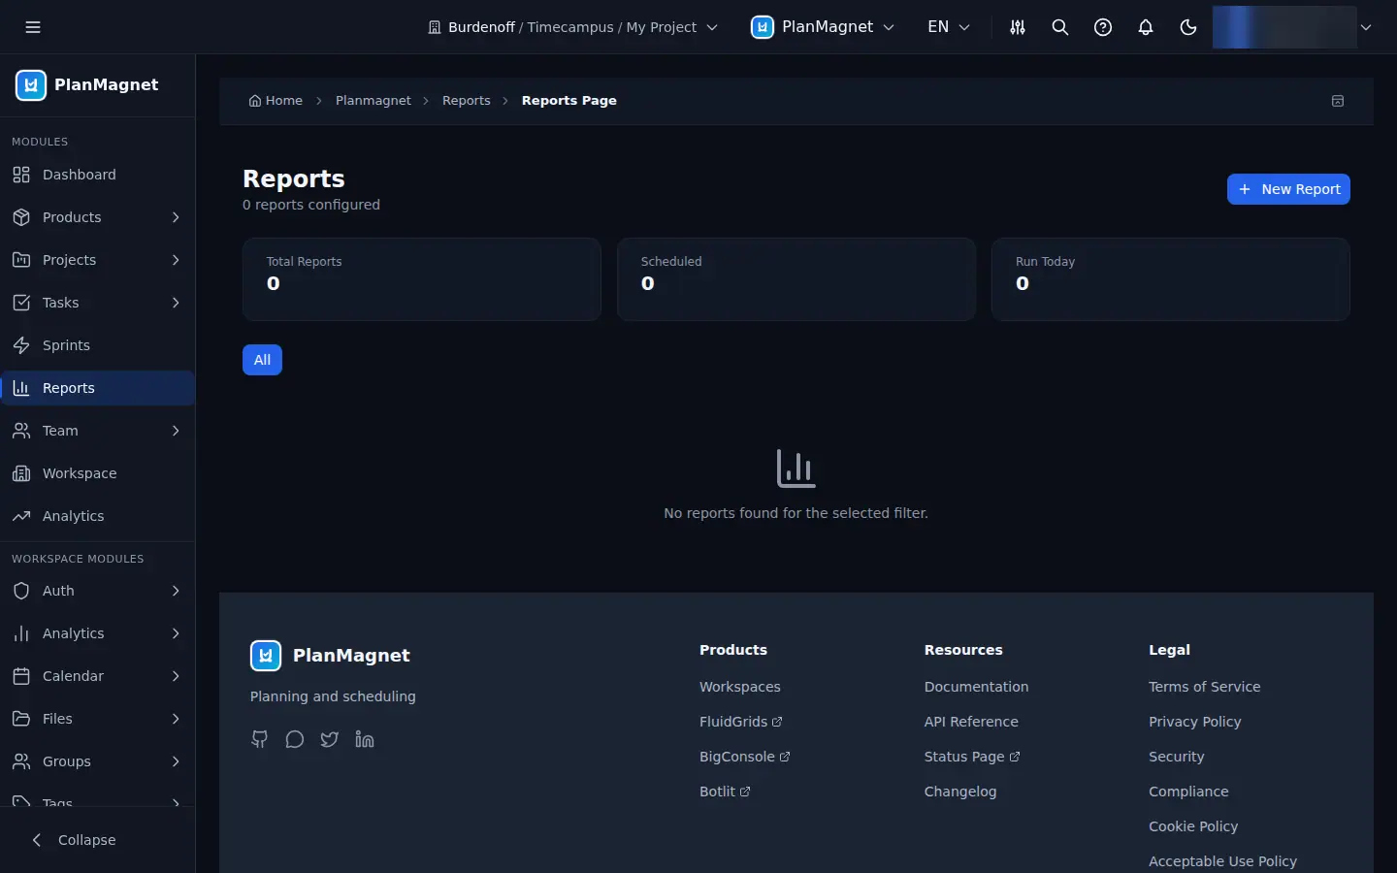This screenshot has width=1397, height=873.
Task: Click the Analytics trend icon under Modules
Action: (21, 516)
